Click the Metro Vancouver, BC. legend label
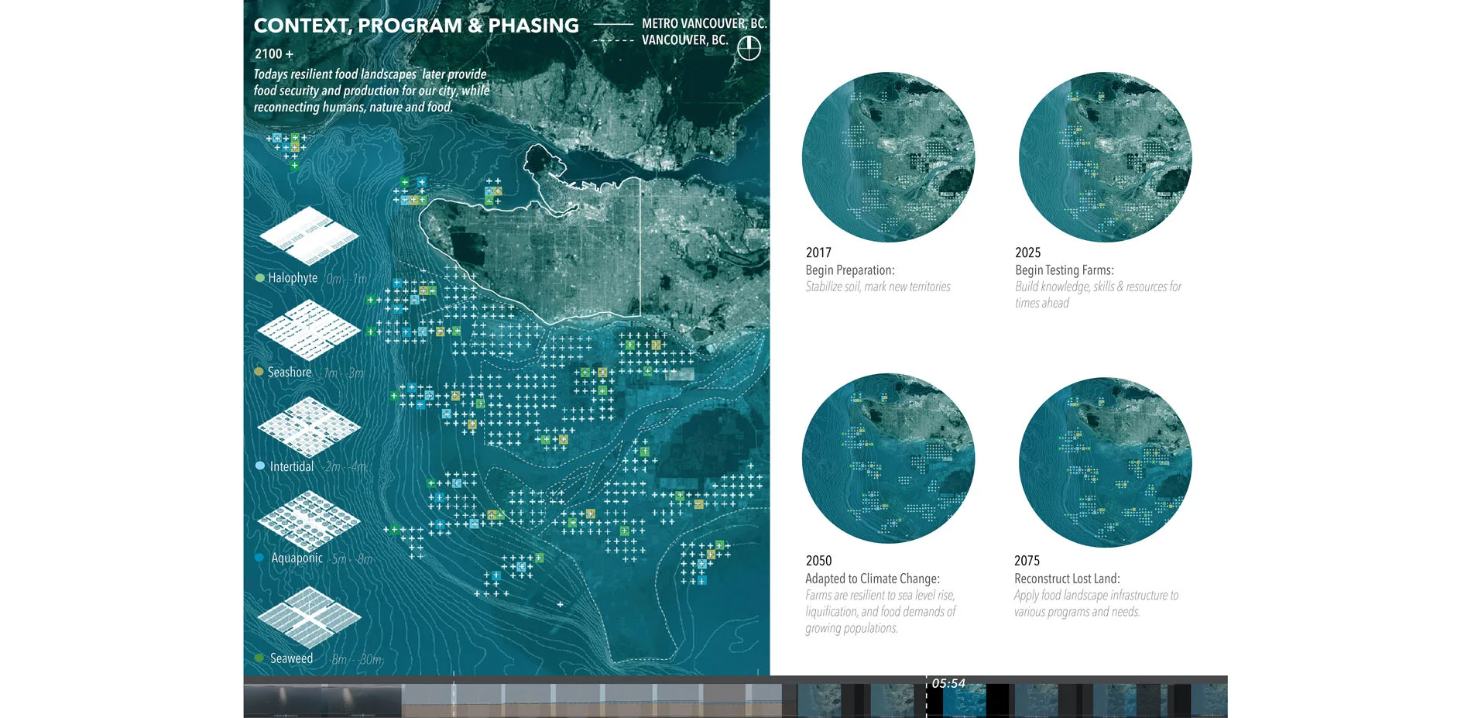 [704, 23]
